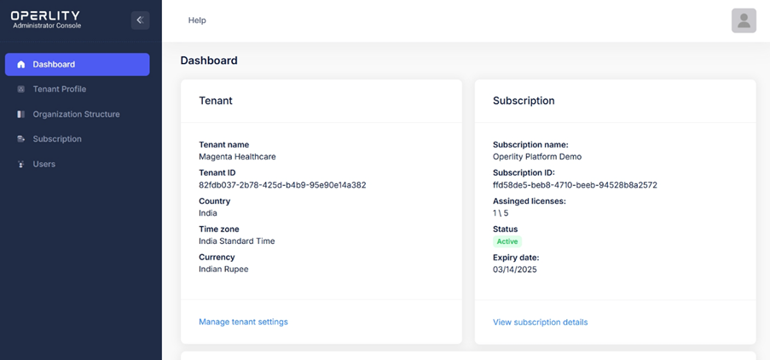Click the Organization Structure icon in sidebar
Screen dimensions: 770x360
pyautogui.click(x=21, y=114)
